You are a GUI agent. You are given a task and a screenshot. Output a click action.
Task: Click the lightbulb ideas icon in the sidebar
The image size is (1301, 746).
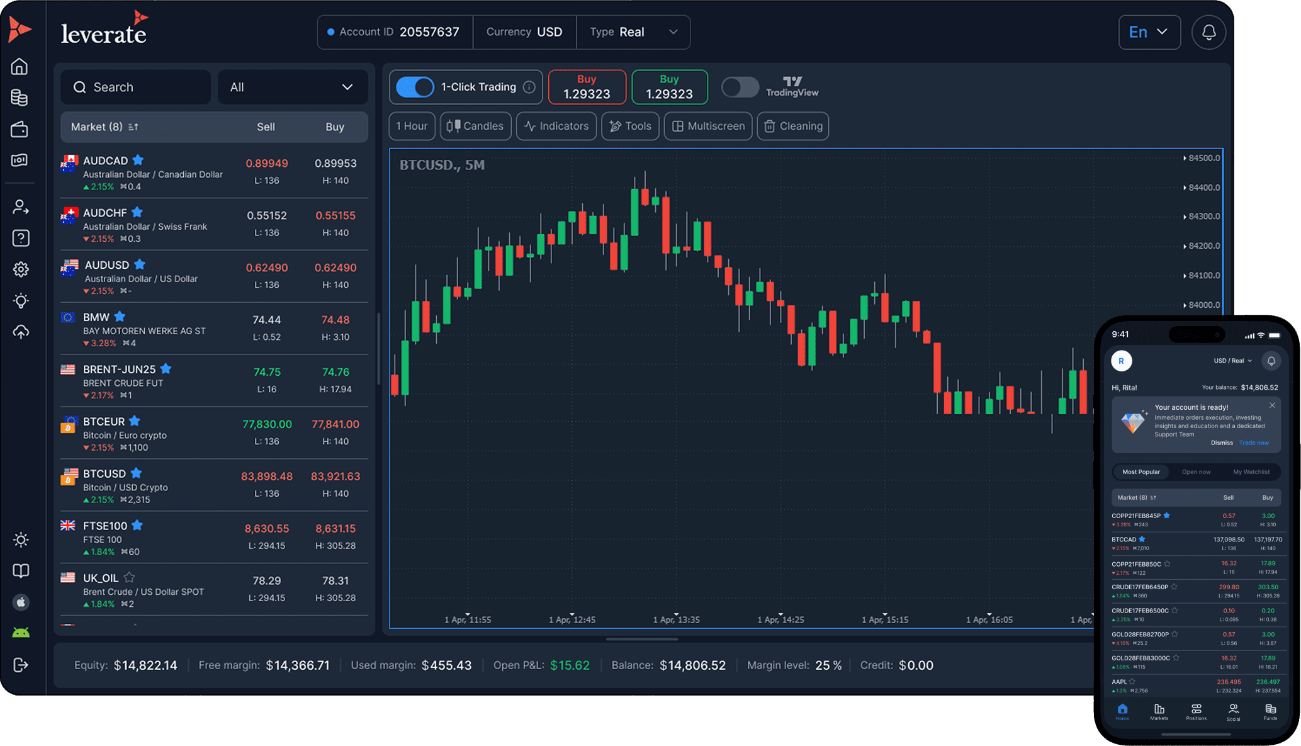pos(21,301)
